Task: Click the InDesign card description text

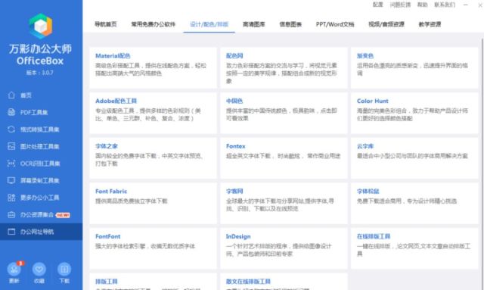Action: click(279, 250)
